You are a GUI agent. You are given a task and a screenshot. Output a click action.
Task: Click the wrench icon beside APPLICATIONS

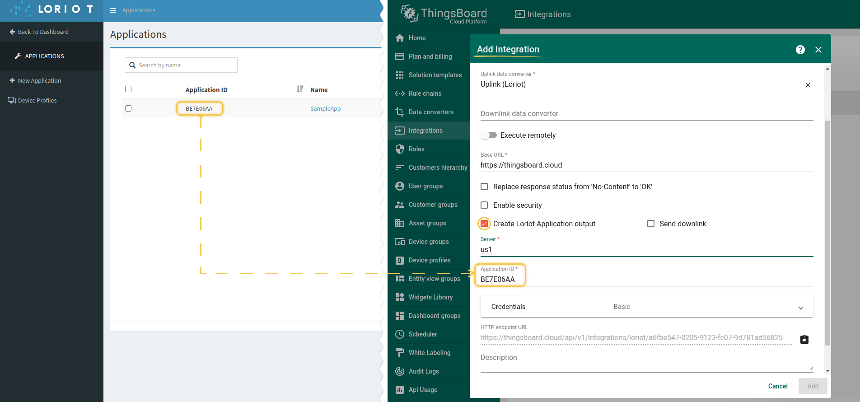tap(18, 56)
